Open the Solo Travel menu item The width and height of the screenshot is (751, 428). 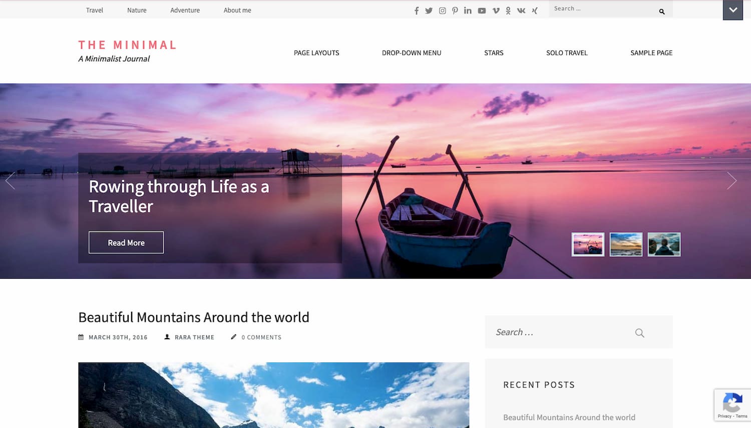(x=567, y=53)
